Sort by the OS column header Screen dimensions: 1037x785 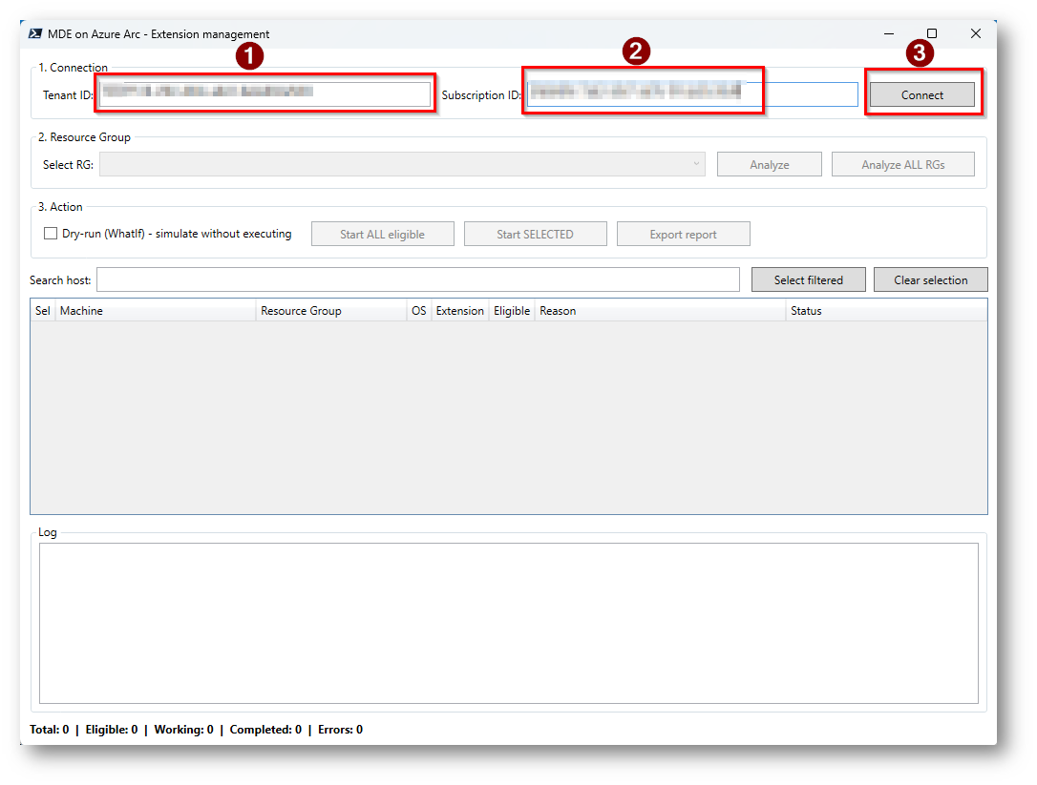[418, 311]
